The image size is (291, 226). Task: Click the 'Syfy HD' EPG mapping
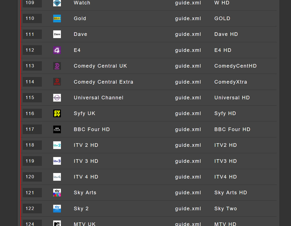[x=225, y=114]
